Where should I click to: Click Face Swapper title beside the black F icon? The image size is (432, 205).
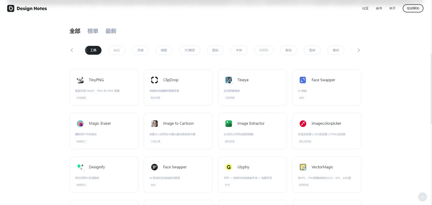pyautogui.click(x=175, y=167)
